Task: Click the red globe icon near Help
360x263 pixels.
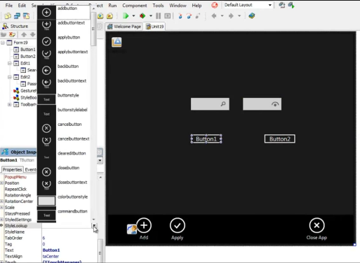Action: (215, 5)
